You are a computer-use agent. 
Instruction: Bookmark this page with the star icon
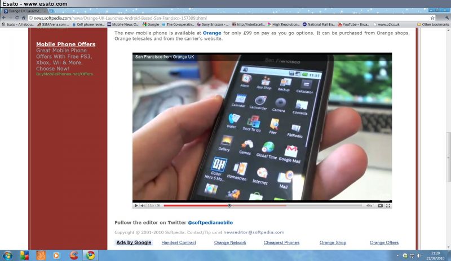pos(432,18)
